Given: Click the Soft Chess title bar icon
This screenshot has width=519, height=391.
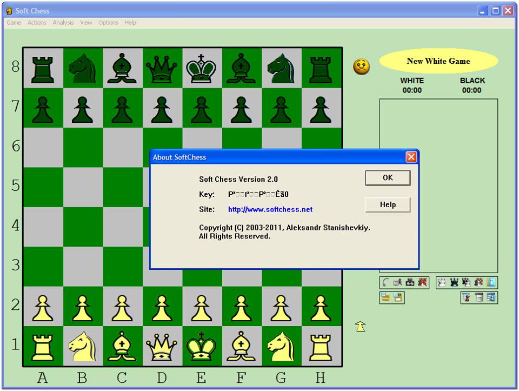Looking at the screenshot, I should pos(9,11).
